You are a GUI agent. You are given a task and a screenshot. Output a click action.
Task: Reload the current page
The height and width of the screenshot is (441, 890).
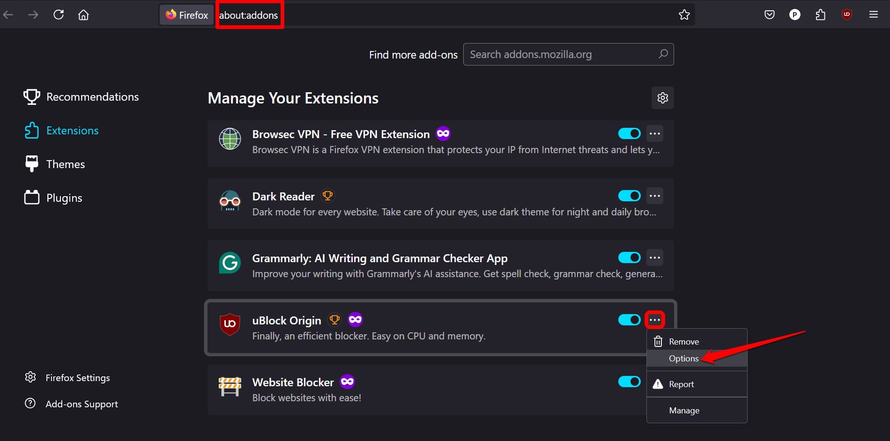click(x=59, y=15)
